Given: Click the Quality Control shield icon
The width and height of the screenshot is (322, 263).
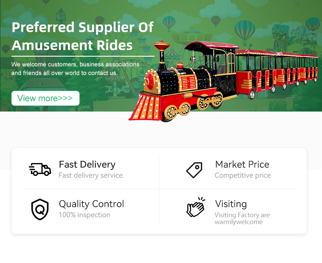Looking at the screenshot, I should coord(40,209).
